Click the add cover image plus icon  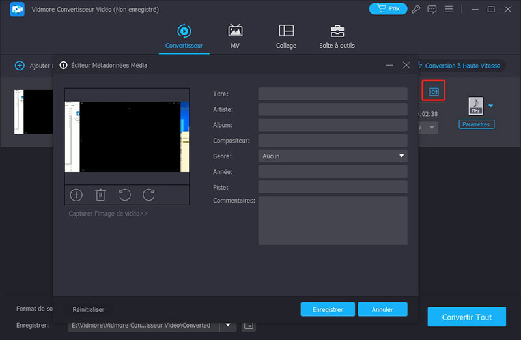[76, 194]
